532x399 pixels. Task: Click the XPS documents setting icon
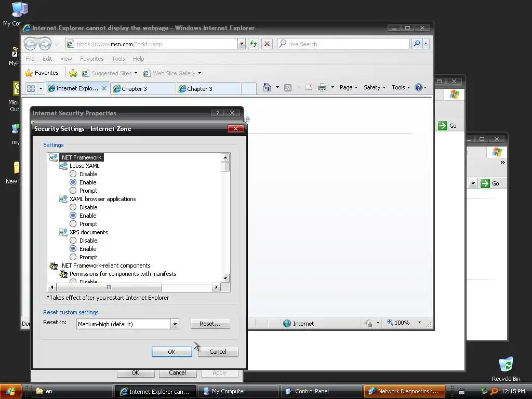[63, 232]
